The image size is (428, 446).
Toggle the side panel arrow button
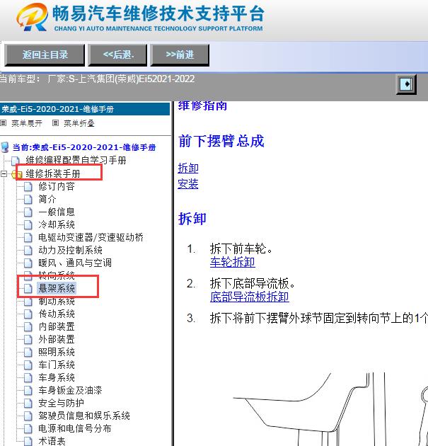[406, 84]
